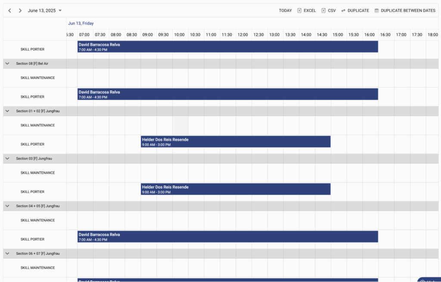441x282 pixels.
Task: Open the June 13, 2025 date dropdown
Action: click(45, 11)
